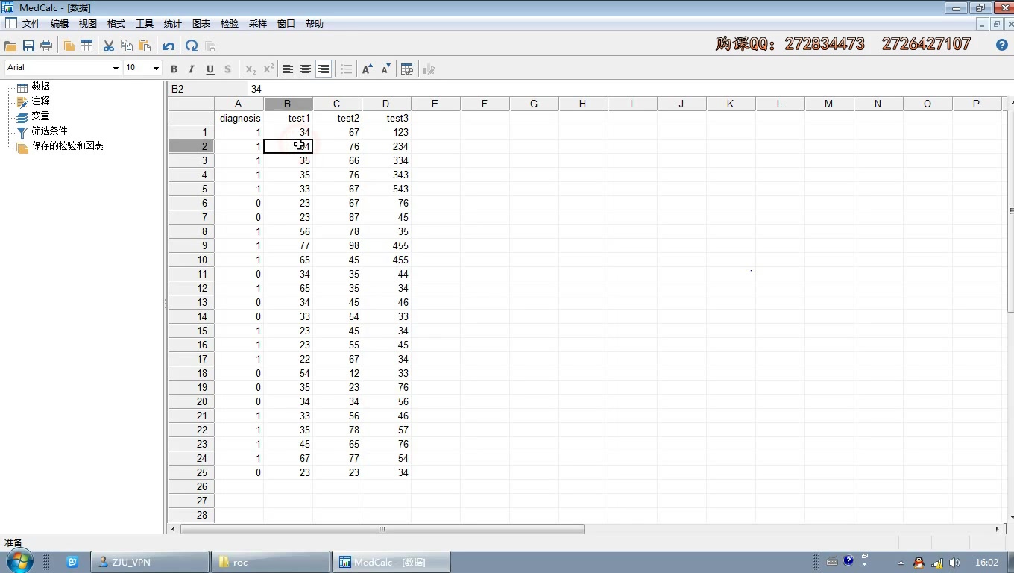Open file using the folder toolbar icon

10,46
